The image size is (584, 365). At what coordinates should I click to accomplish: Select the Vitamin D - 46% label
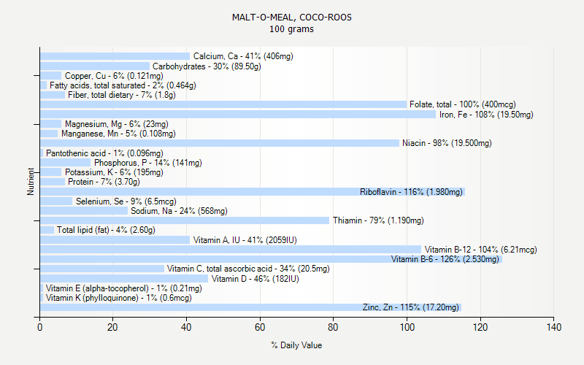255,279
